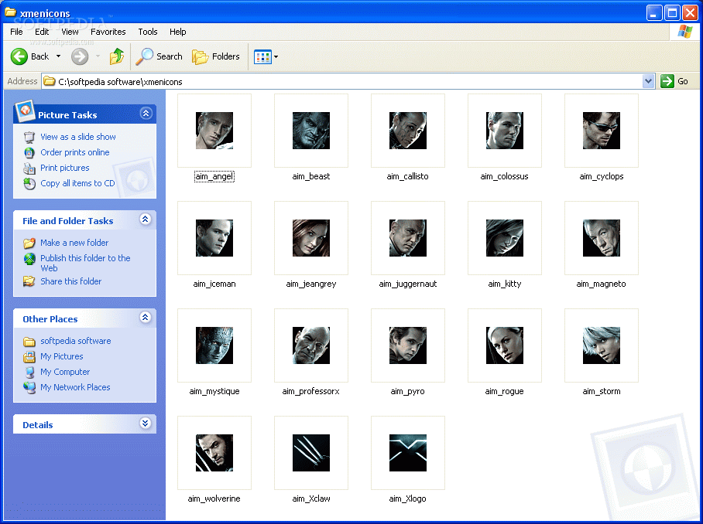Click Copy all items to CD link
703x524 pixels.
pyautogui.click(x=77, y=183)
